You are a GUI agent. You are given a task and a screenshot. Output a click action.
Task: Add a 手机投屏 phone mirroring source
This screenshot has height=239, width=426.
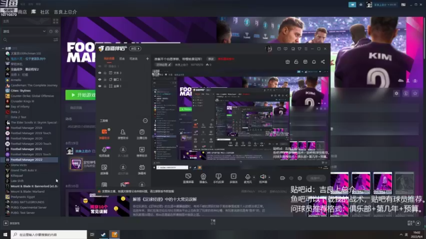[218, 178]
